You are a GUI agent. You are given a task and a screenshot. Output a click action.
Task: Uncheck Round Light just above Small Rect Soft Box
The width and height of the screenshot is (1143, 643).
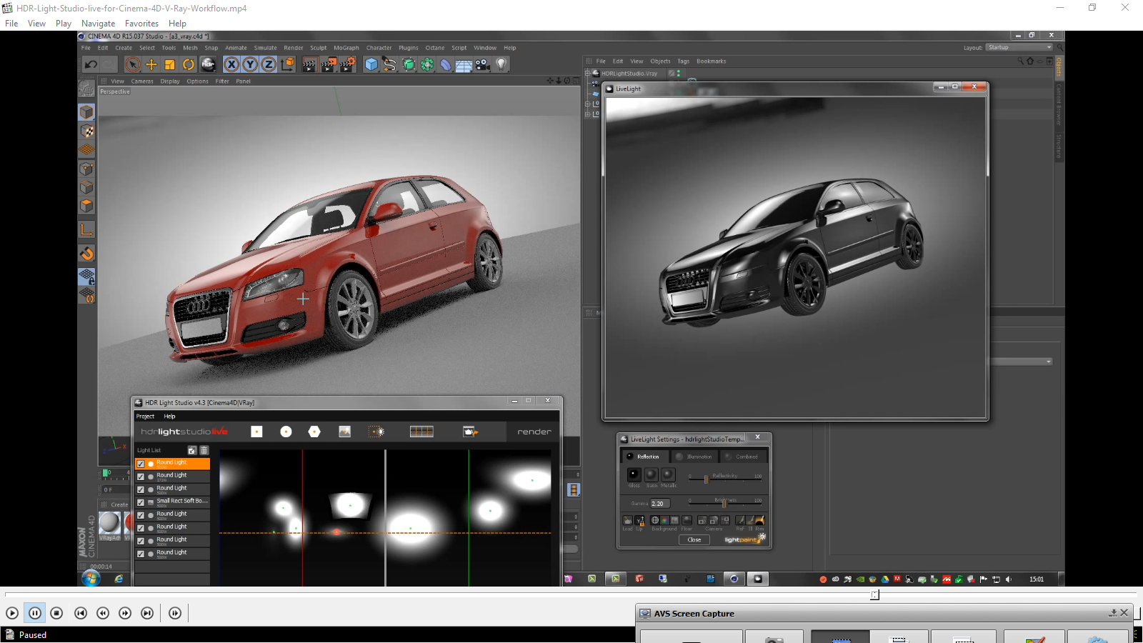coord(141,489)
